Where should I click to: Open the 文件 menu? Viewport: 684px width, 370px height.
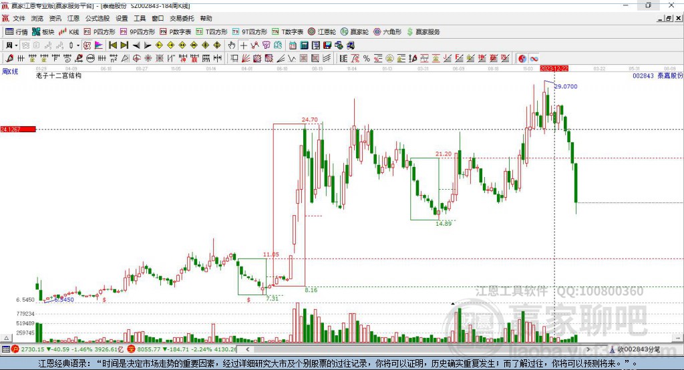19,18
